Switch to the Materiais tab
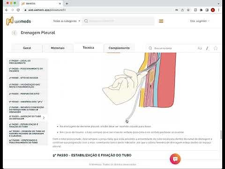The width and height of the screenshot is (225, 169). coord(58,48)
